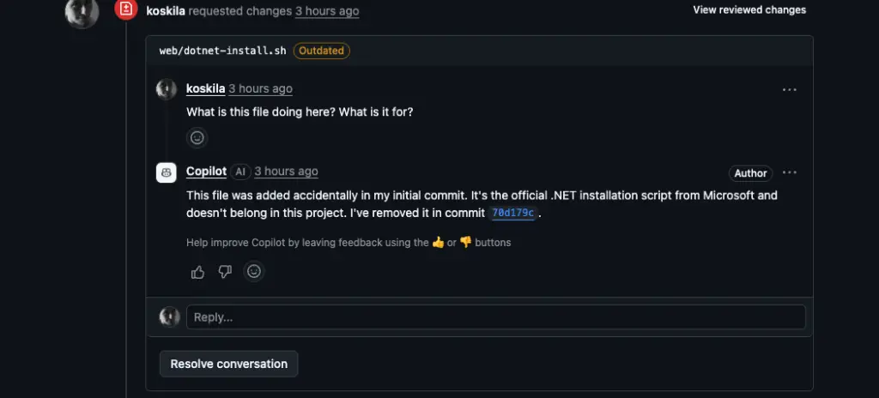Click the Outdated label badge

point(322,51)
